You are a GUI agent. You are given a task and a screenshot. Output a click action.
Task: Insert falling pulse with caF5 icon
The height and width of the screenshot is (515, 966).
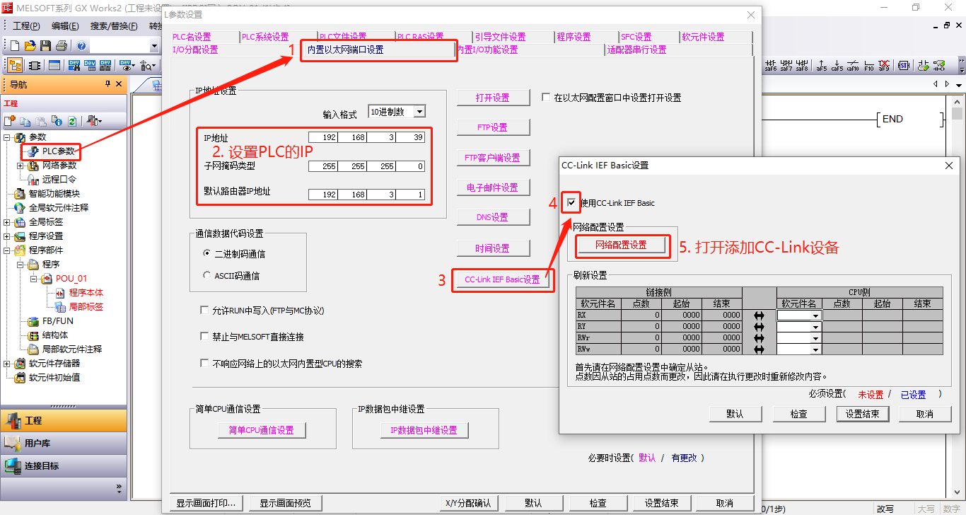837,66
